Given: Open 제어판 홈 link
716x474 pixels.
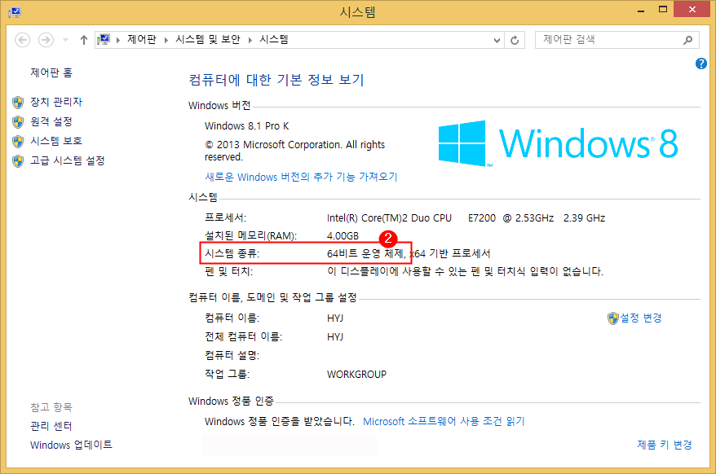Looking at the screenshot, I should (51, 72).
